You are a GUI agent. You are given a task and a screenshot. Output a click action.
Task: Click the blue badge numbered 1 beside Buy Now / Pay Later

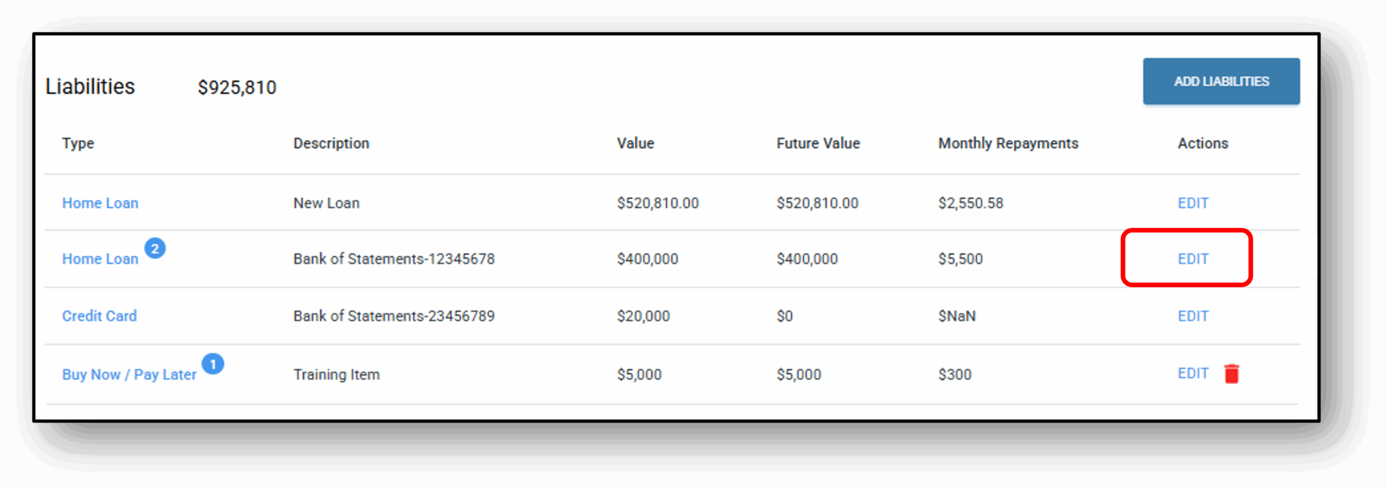(213, 364)
